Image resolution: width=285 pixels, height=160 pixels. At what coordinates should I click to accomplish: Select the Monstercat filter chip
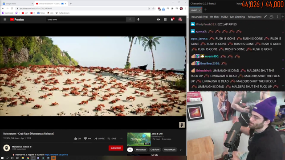click(141, 150)
